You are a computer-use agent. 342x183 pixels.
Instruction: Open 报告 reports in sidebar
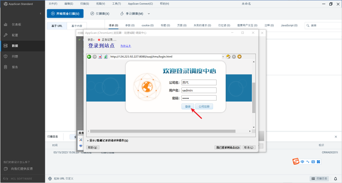pos(23,67)
